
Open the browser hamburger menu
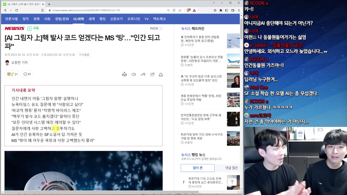[x=239, y=10]
